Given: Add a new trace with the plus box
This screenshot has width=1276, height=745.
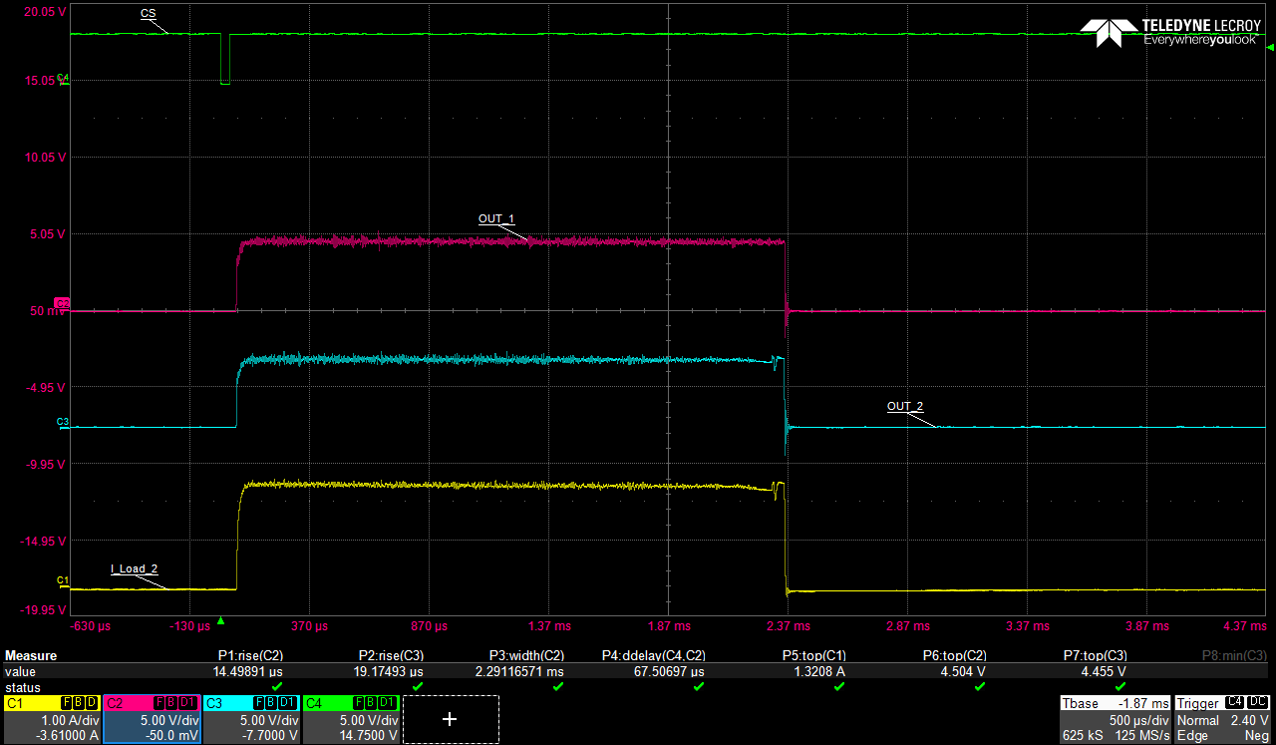Looking at the screenshot, I should (x=451, y=719).
